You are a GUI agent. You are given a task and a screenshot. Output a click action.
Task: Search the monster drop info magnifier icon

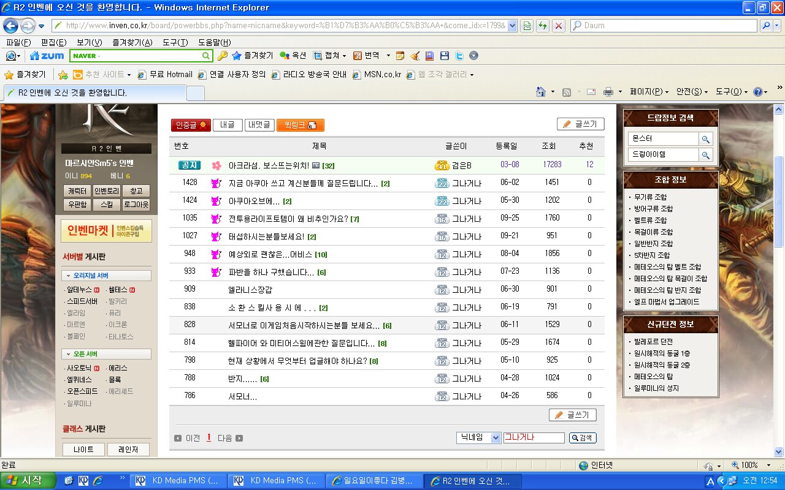pos(706,139)
